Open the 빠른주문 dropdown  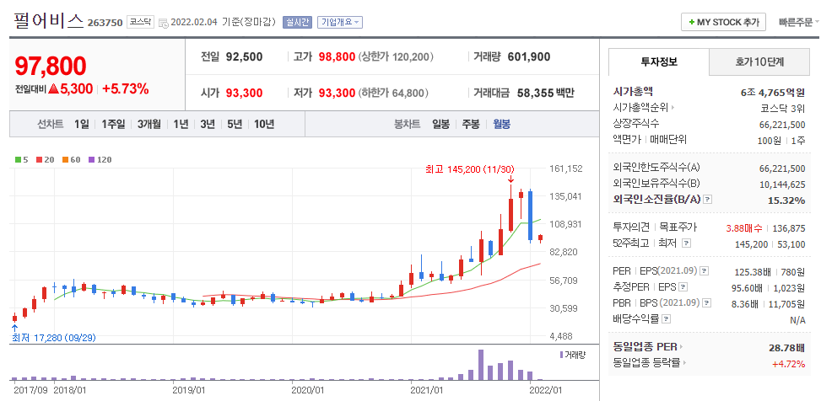799,22
